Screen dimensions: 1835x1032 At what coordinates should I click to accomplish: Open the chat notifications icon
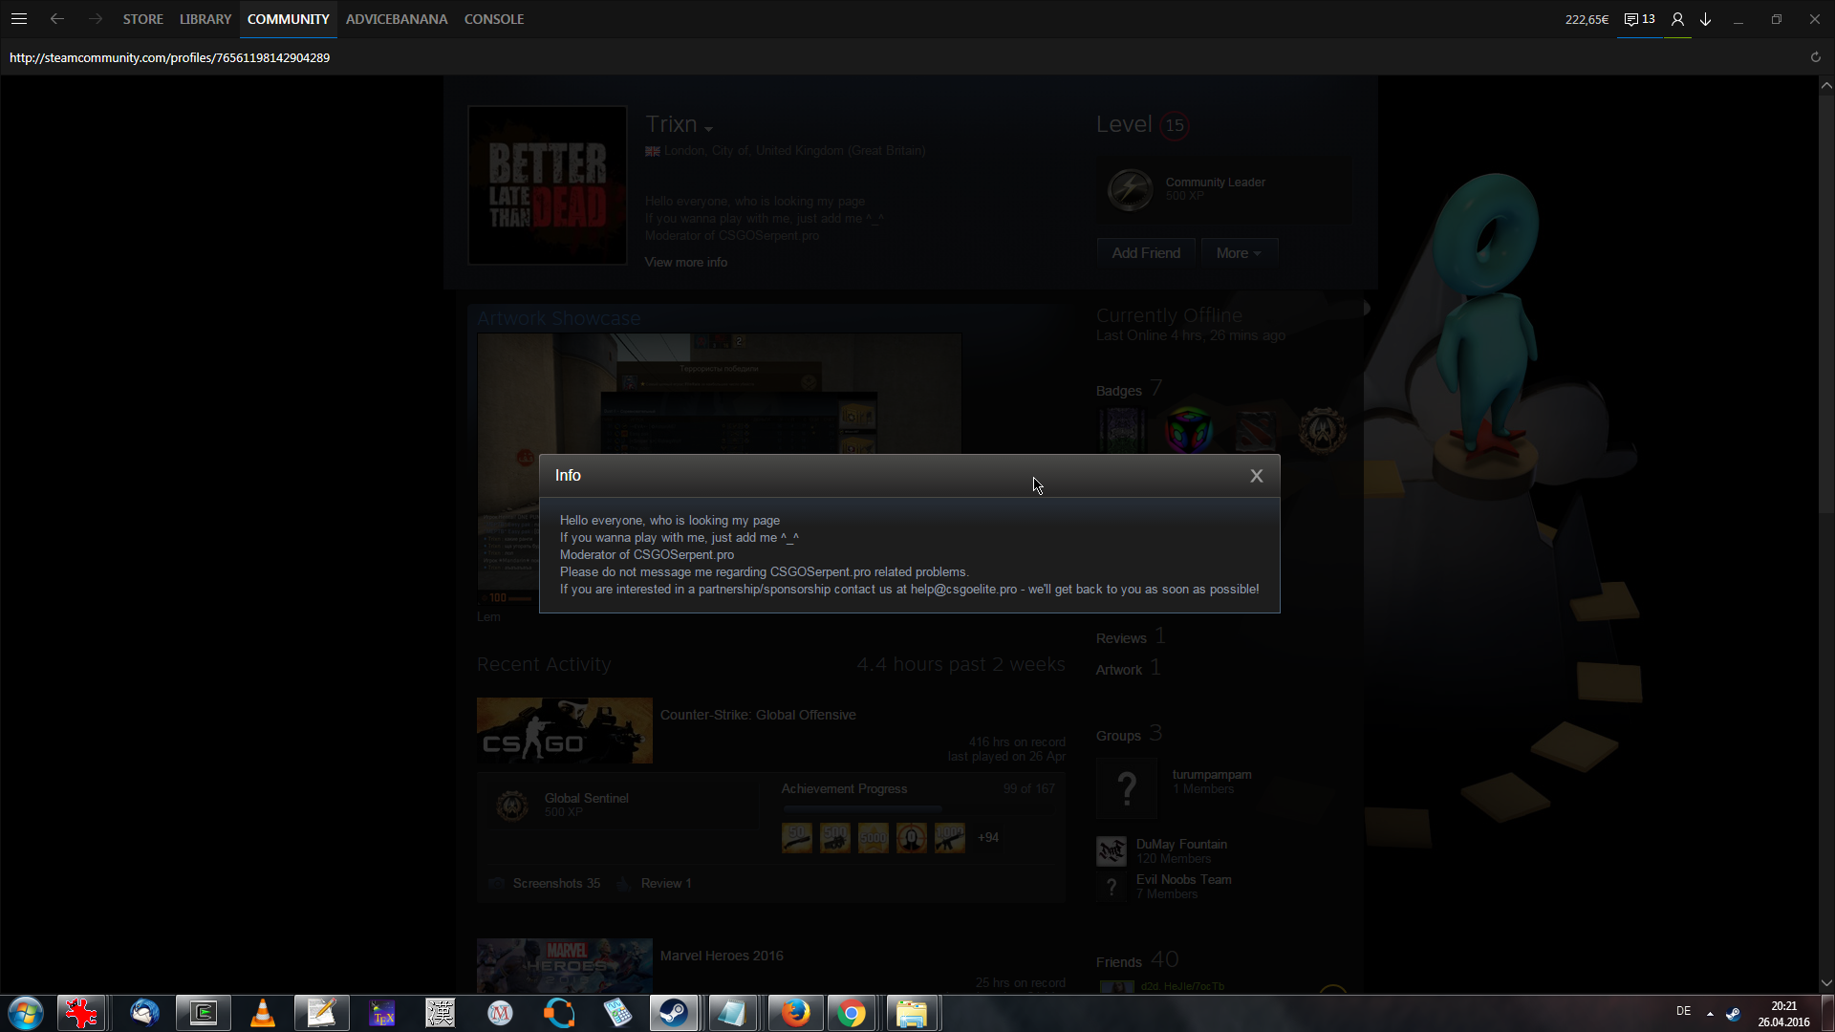tap(1639, 19)
